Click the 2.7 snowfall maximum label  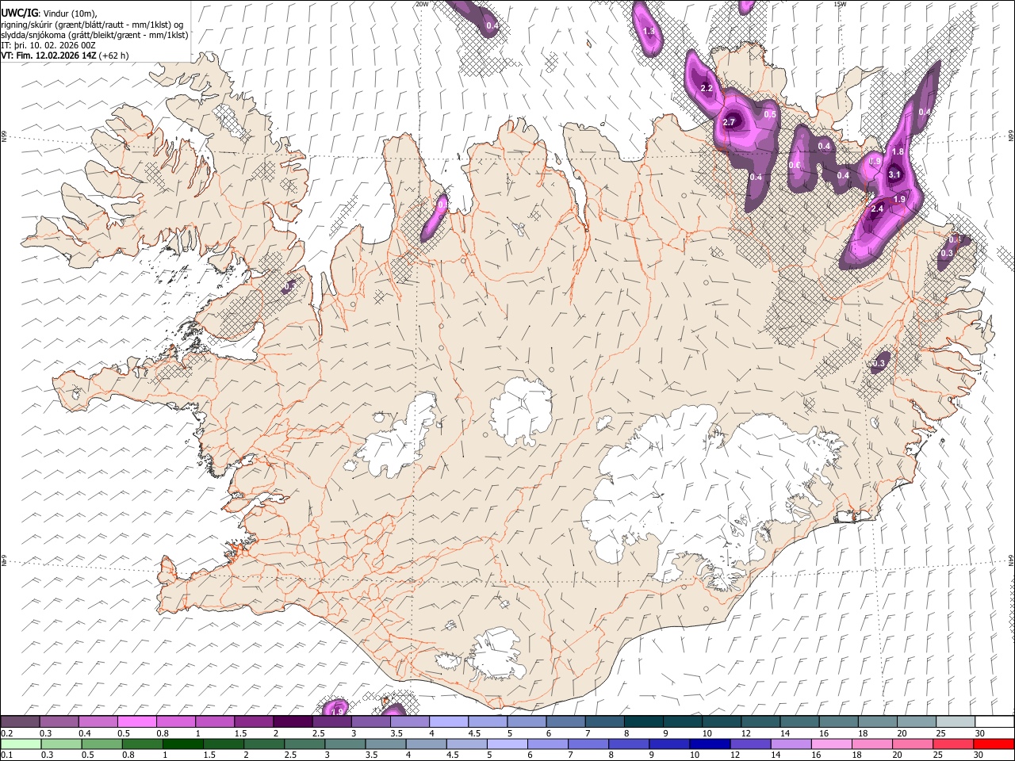pos(730,122)
